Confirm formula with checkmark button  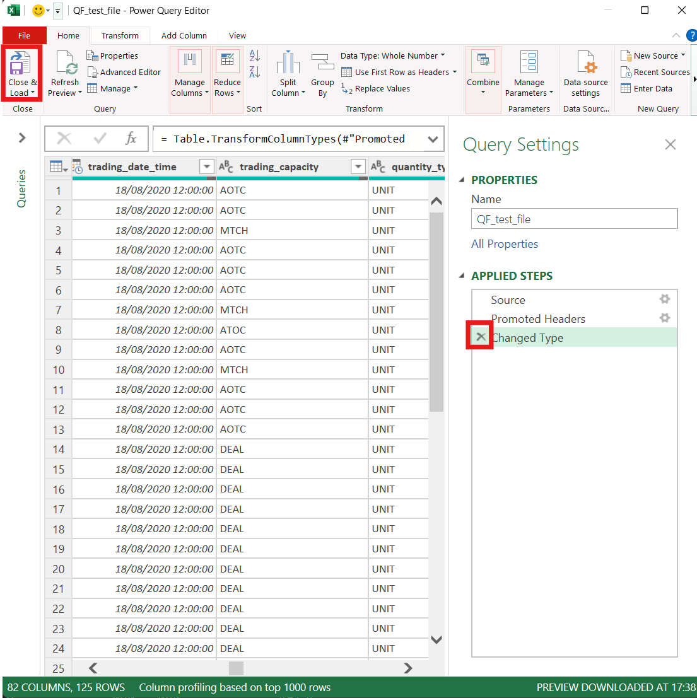pos(100,139)
